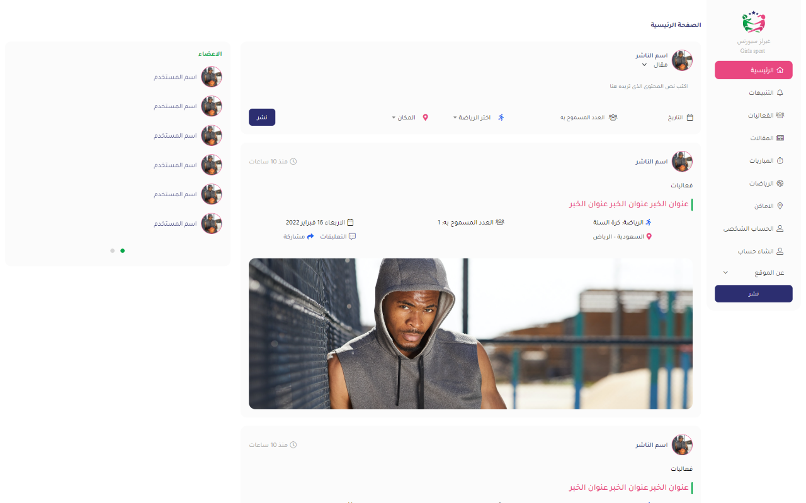Screen dimensions: 806x503
Task: Click the blue share arrow icon on first post
Action: pos(310,236)
